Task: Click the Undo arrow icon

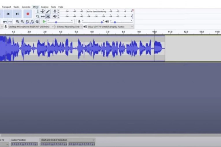Action: (5, 22)
